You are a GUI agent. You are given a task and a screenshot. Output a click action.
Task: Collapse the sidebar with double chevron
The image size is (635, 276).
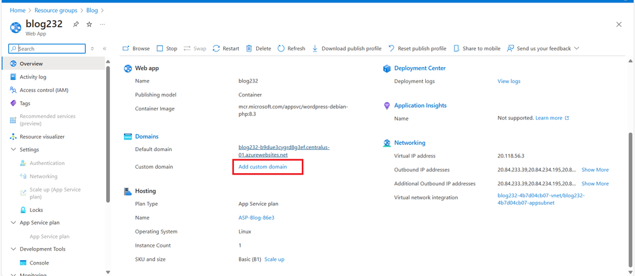(104, 48)
